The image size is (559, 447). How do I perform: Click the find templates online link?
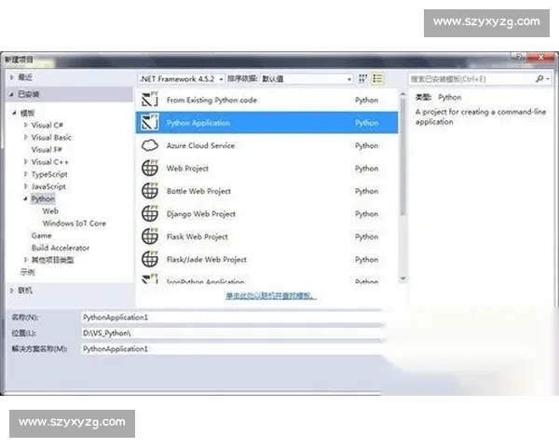(x=270, y=295)
